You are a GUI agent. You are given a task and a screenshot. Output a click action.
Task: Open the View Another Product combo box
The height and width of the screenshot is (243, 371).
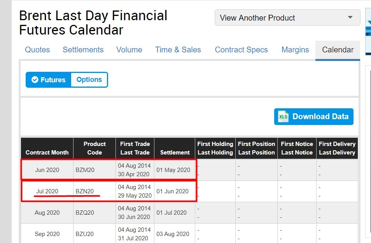pos(287,18)
